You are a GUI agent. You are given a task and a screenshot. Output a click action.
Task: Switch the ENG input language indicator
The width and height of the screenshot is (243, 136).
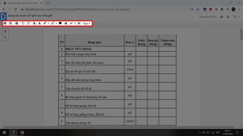click(218, 133)
